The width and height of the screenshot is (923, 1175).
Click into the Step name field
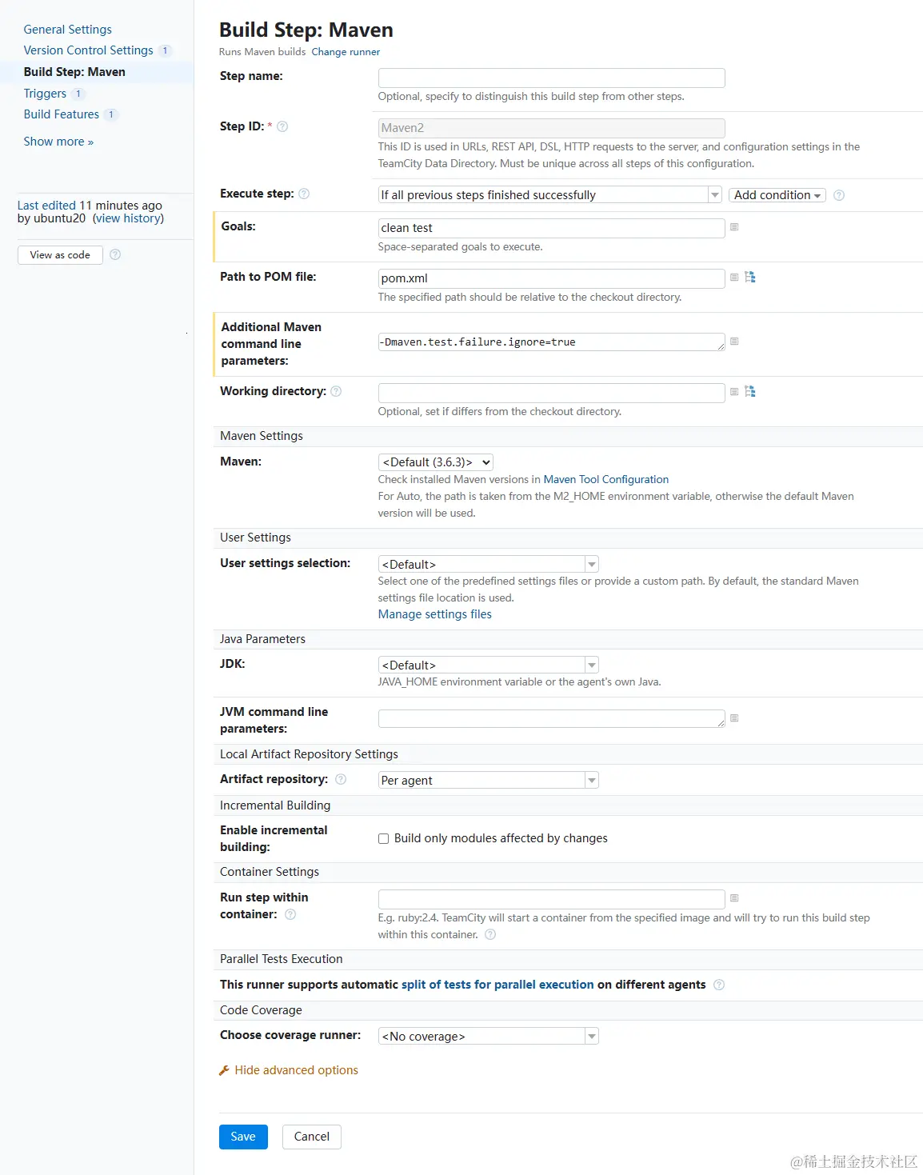click(551, 78)
